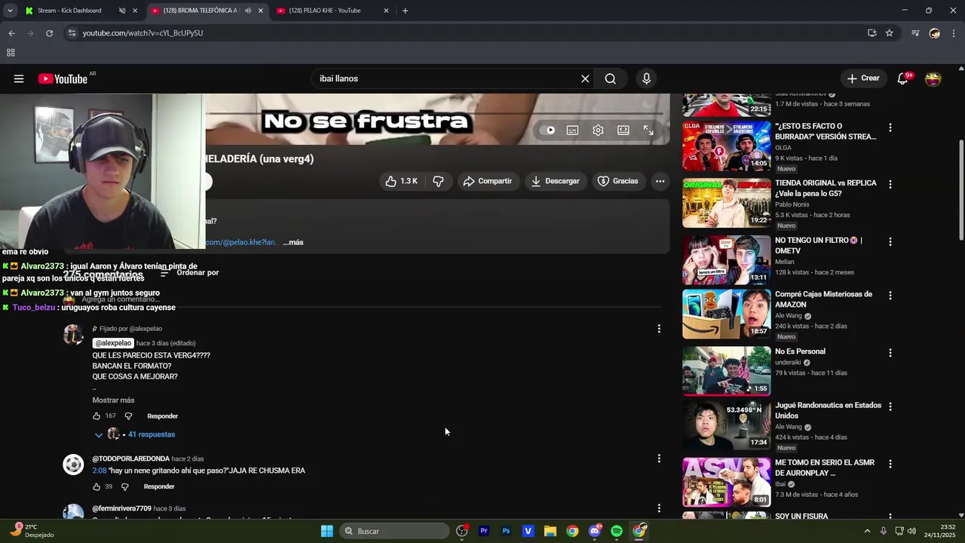Open Discord from the taskbar
Screen dimensions: 965x543
click(595, 531)
